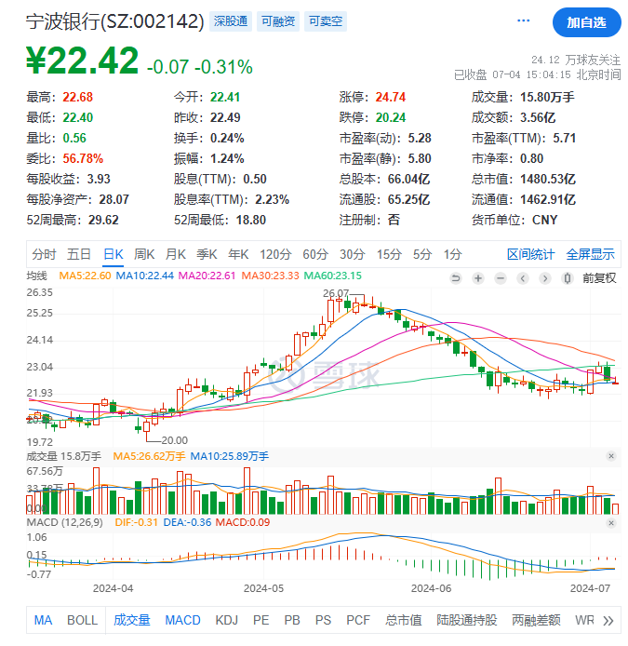Switch to 15分 interval tab
This screenshot has width=628, height=646.
click(389, 254)
